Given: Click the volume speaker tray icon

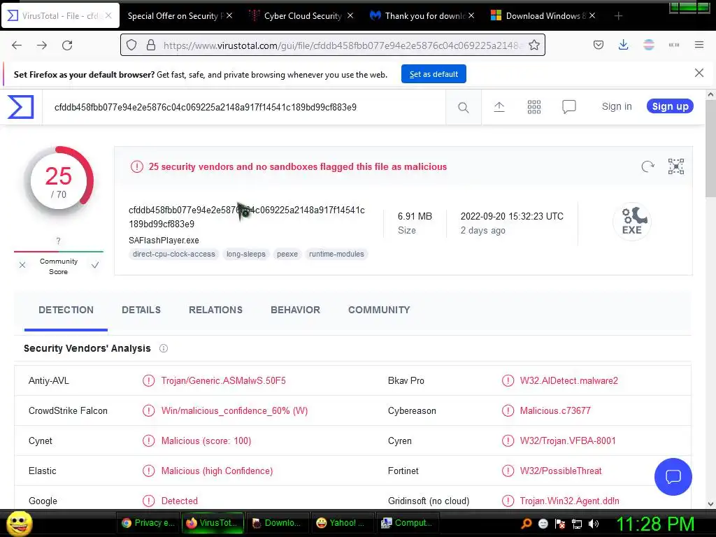Looking at the screenshot, I should 594,524.
